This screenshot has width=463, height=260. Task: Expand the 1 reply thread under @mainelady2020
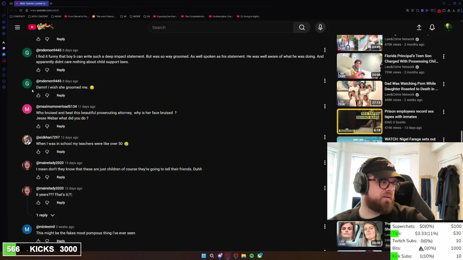pyautogui.click(x=45, y=215)
